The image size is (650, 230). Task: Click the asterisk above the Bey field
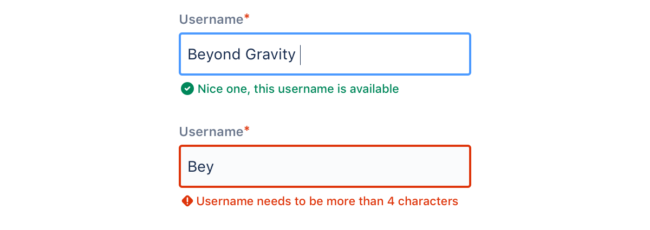click(247, 130)
